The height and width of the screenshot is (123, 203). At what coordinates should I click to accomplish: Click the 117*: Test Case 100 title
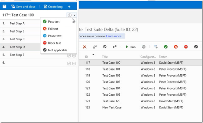coord(18,15)
